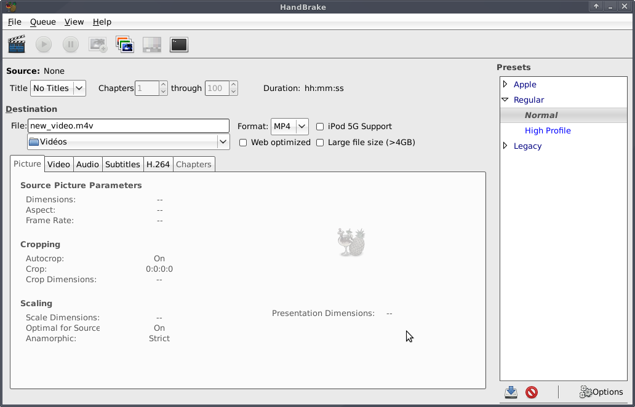Open preset Options gear menu
The height and width of the screenshot is (407, 635).
coord(601,392)
